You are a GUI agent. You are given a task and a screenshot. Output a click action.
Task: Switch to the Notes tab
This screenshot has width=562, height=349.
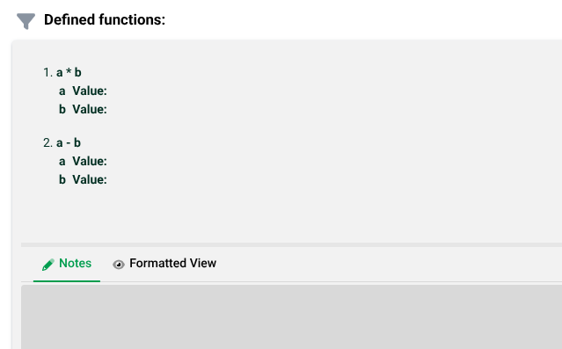click(x=67, y=264)
